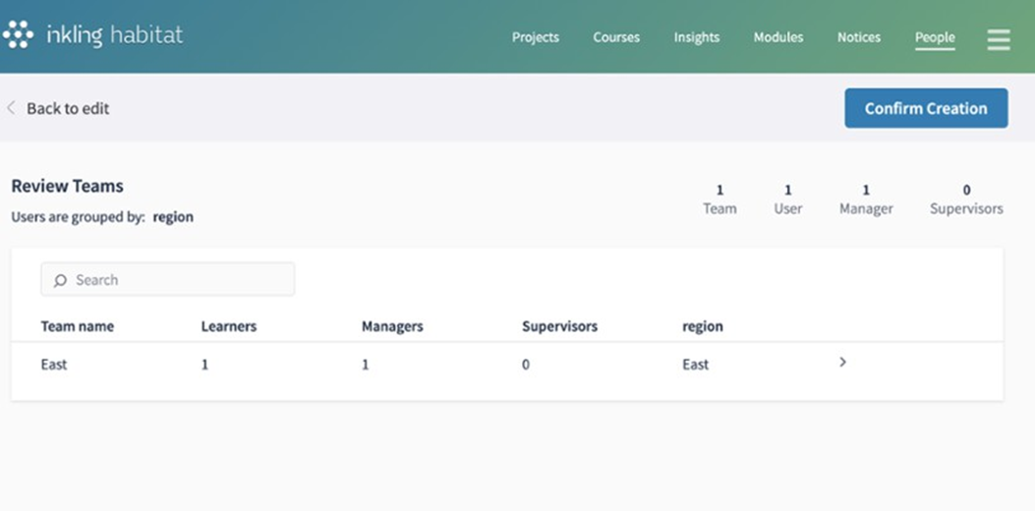1035x511 pixels.
Task: Click the magnifying glass search icon
Action: pos(61,280)
